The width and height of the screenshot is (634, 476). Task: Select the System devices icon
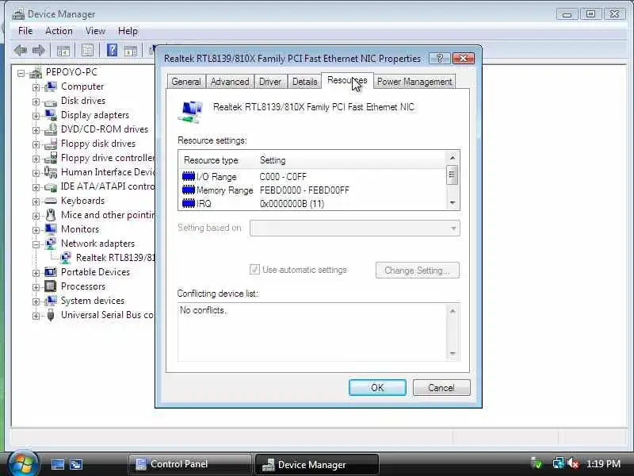pos(51,301)
